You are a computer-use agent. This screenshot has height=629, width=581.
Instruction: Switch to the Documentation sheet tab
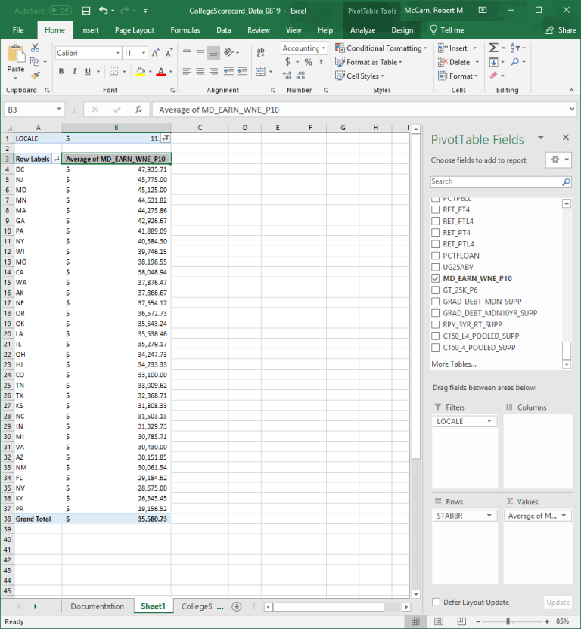point(97,606)
